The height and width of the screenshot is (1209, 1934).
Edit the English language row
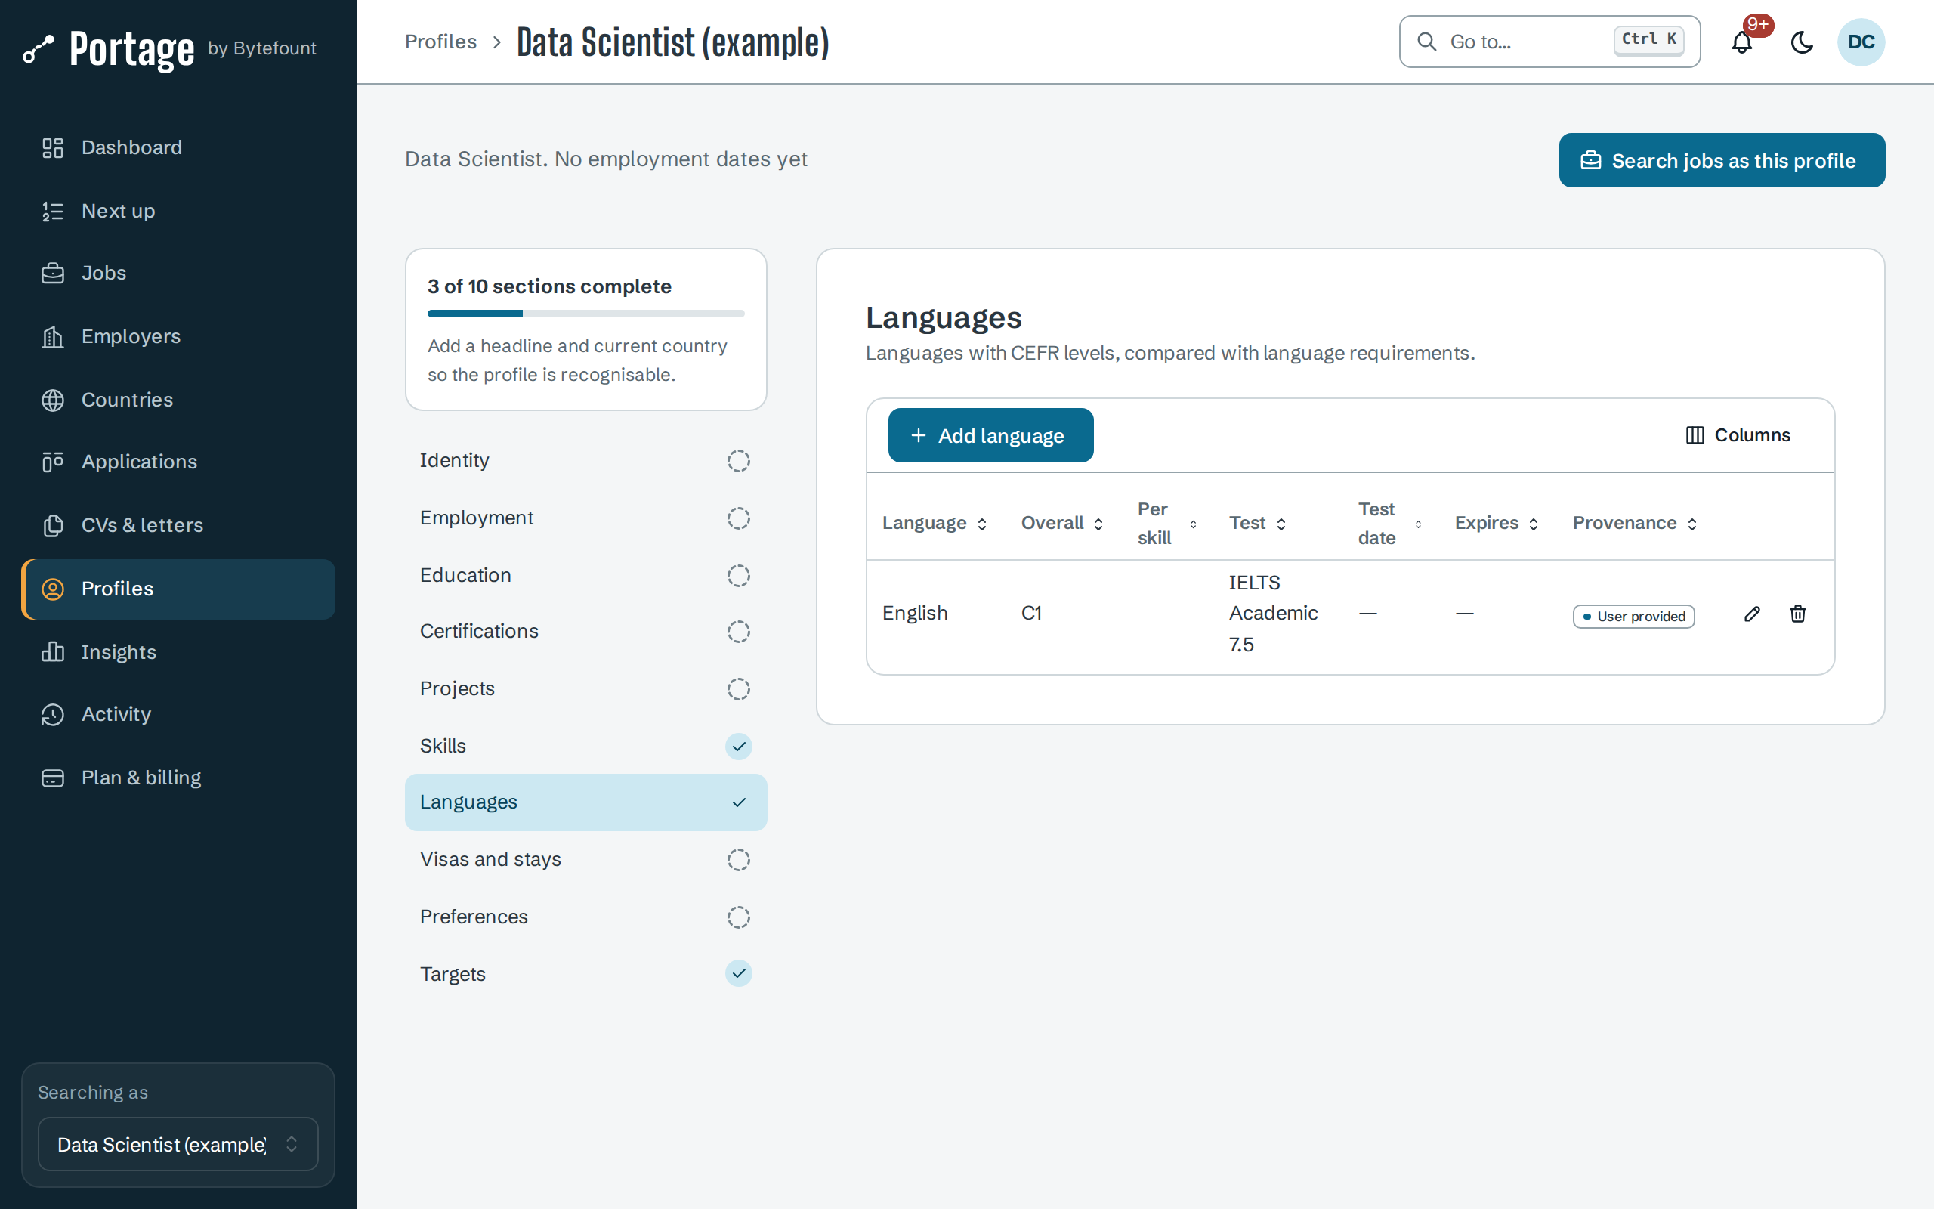click(1752, 614)
